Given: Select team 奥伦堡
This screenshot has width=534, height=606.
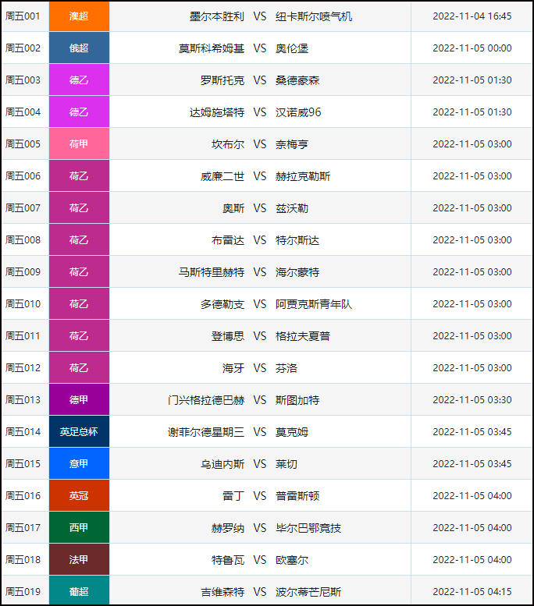Looking at the screenshot, I should point(292,48).
